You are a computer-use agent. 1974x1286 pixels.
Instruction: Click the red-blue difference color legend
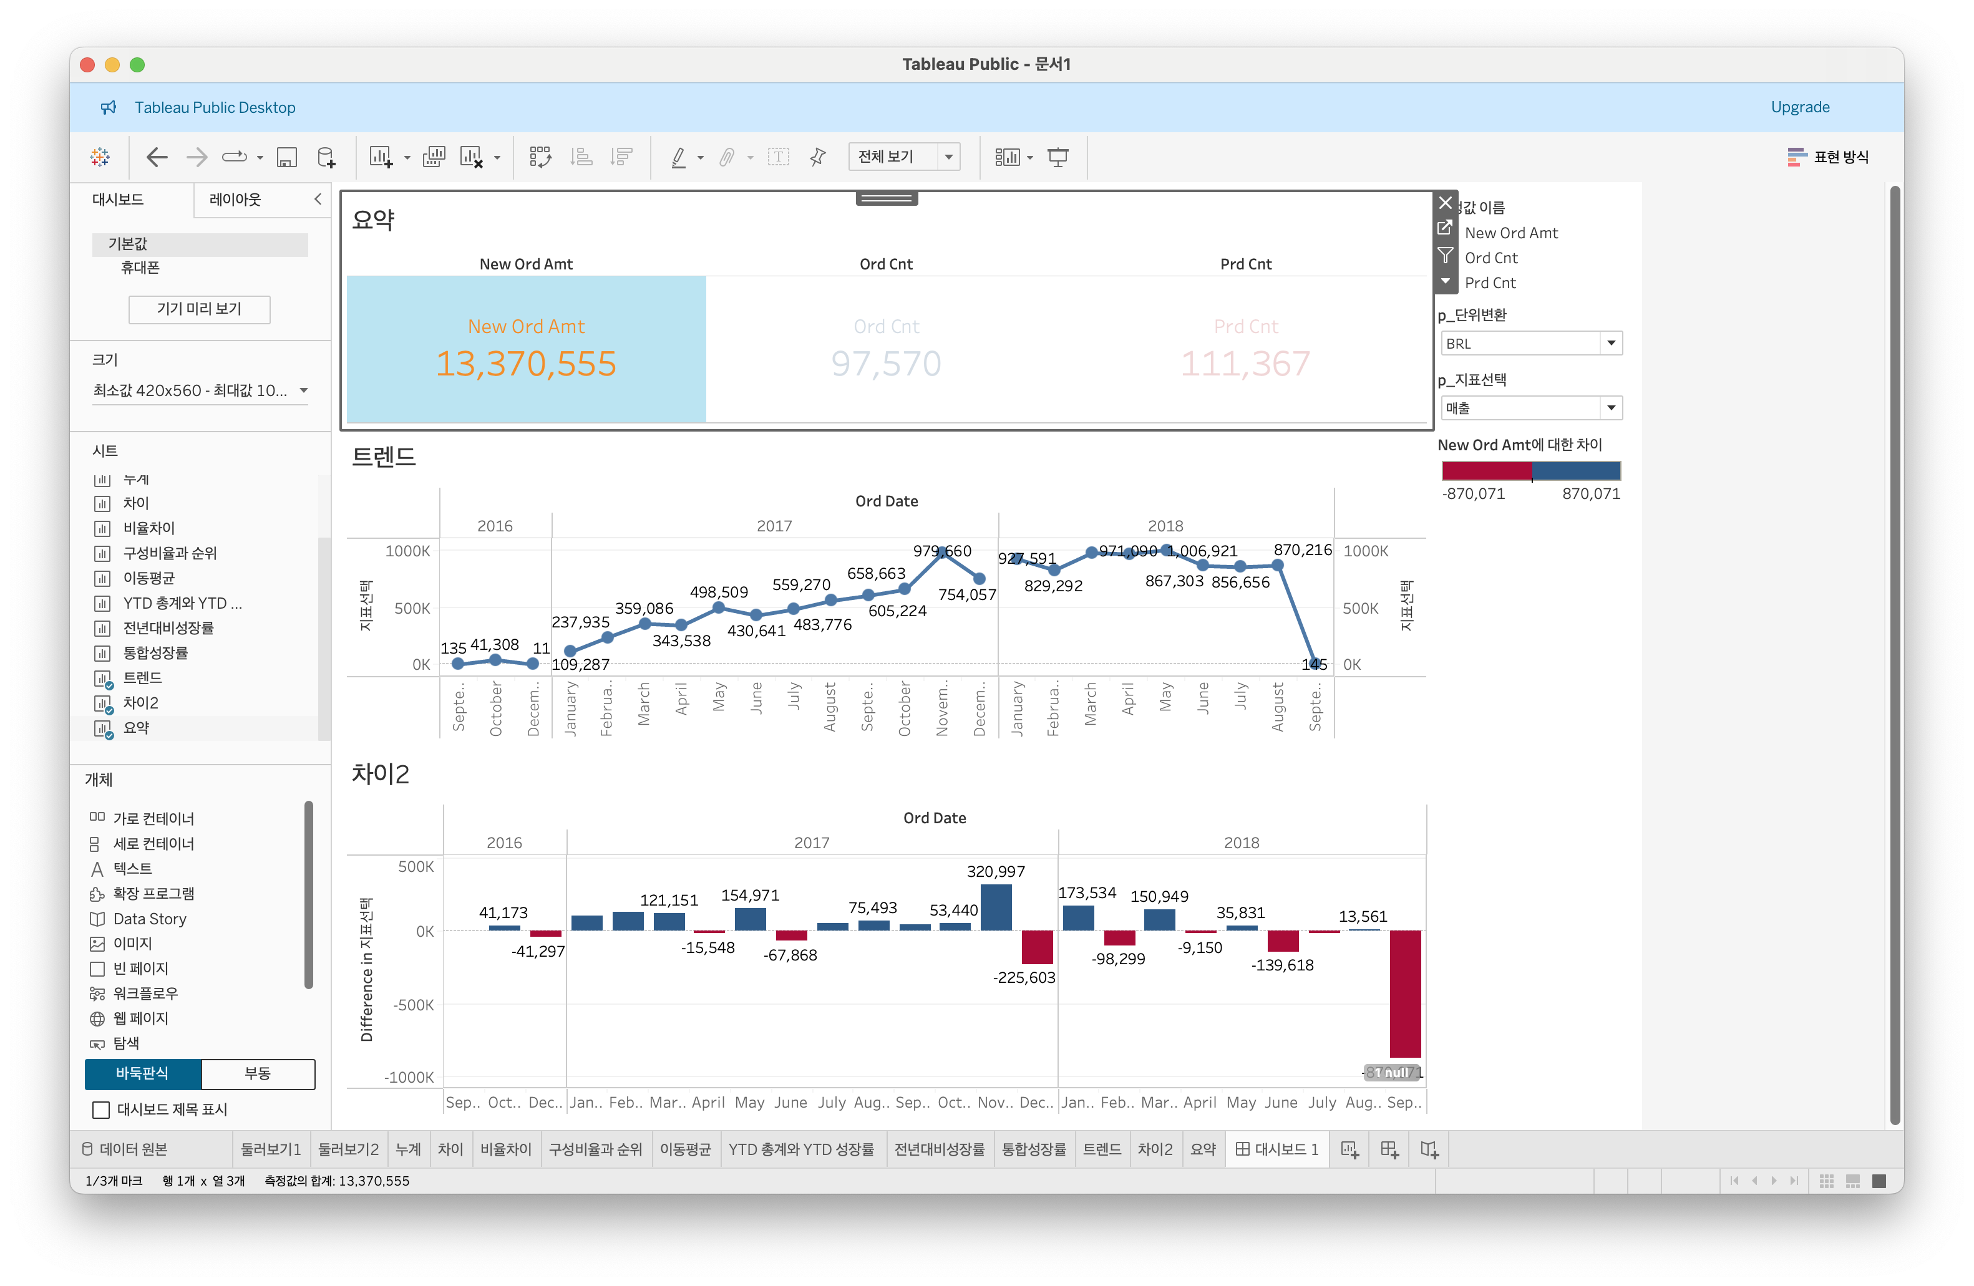pyautogui.click(x=1530, y=471)
